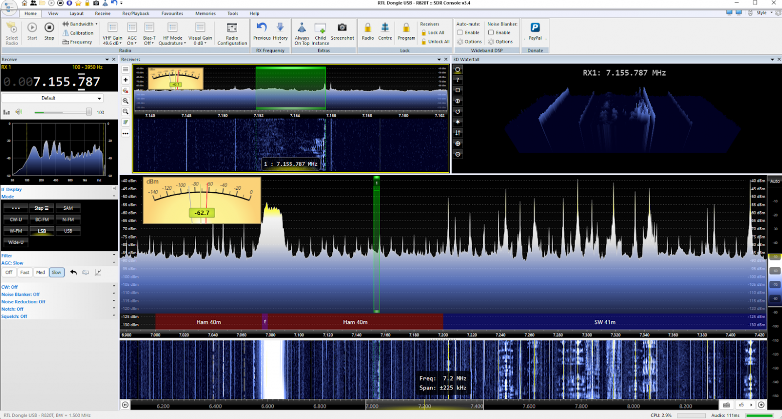The image size is (782, 419).
Task: Click the Unlock All button
Action: coord(435,42)
